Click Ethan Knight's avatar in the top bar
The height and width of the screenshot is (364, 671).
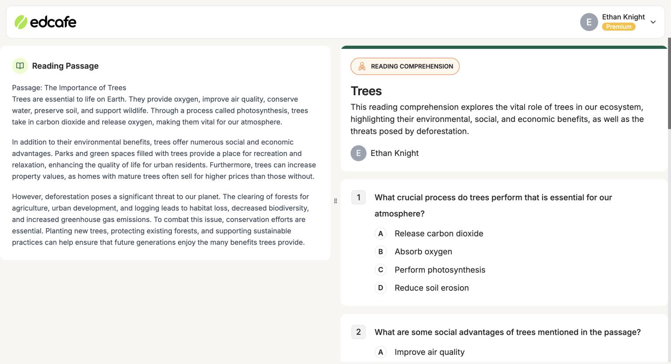pyautogui.click(x=589, y=22)
